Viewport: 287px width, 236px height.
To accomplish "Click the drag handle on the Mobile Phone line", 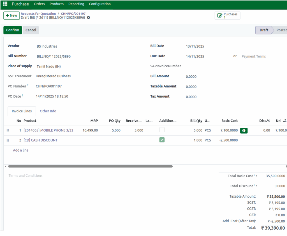I will [x=8, y=130].
